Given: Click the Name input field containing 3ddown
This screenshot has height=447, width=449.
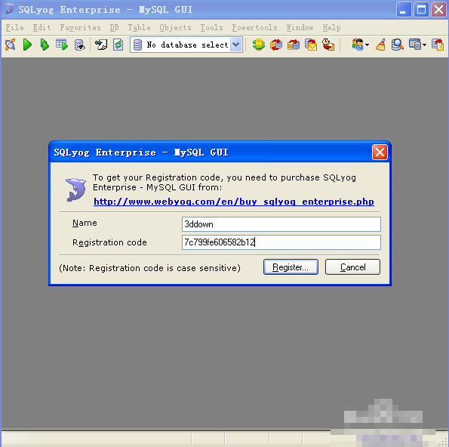Looking at the screenshot, I should 281,224.
